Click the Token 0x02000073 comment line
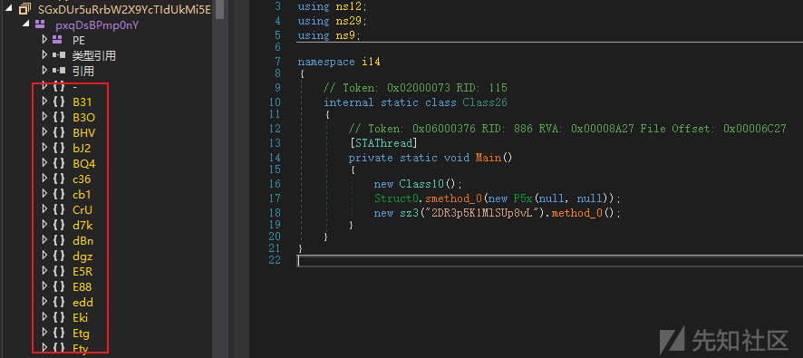Viewport: 803px width, 358px height. [415, 88]
